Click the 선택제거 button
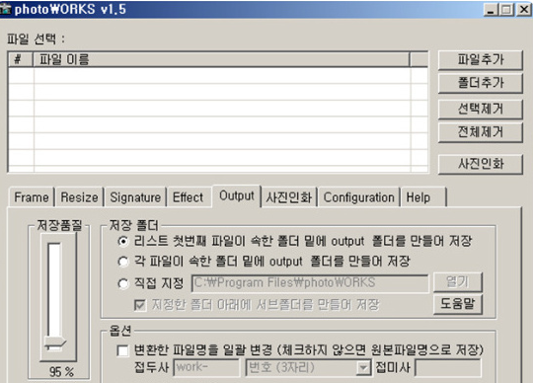 [x=480, y=110]
